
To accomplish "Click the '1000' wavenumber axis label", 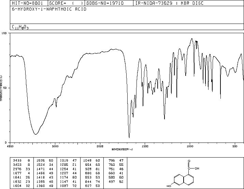I will click(190, 146).
